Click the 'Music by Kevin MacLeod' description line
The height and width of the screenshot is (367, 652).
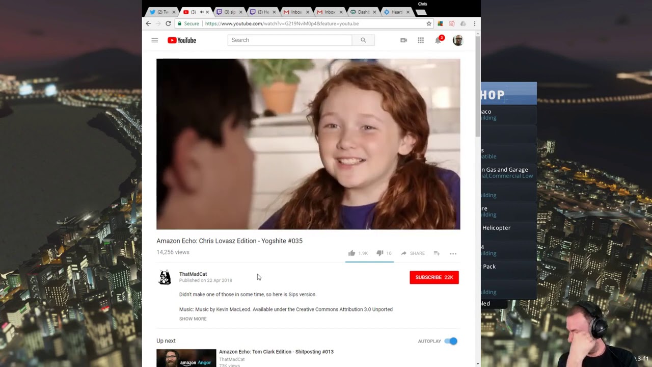coord(286,309)
